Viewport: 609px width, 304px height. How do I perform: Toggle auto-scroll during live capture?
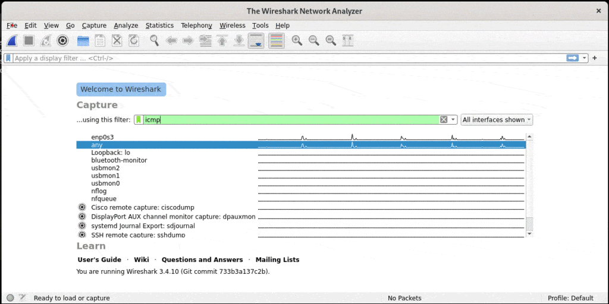(x=256, y=40)
